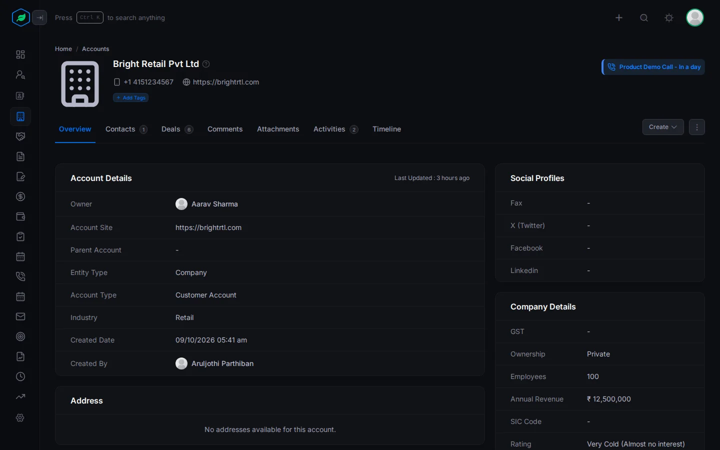Open the dashboard grid icon in sidebar
Image resolution: width=720 pixels, height=450 pixels.
[20, 54]
